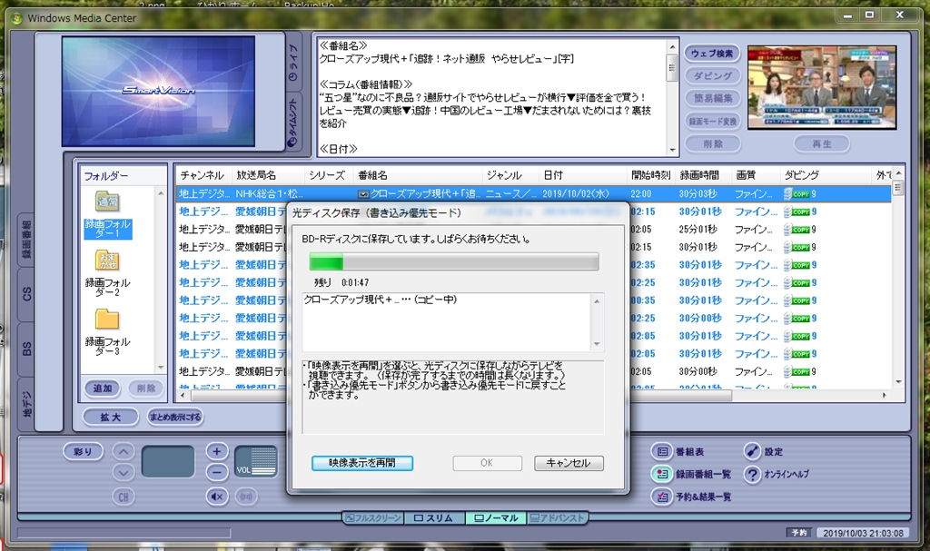Click the SmartVision video preview pane
Viewport: 930px width, 551px height.
(x=158, y=91)
